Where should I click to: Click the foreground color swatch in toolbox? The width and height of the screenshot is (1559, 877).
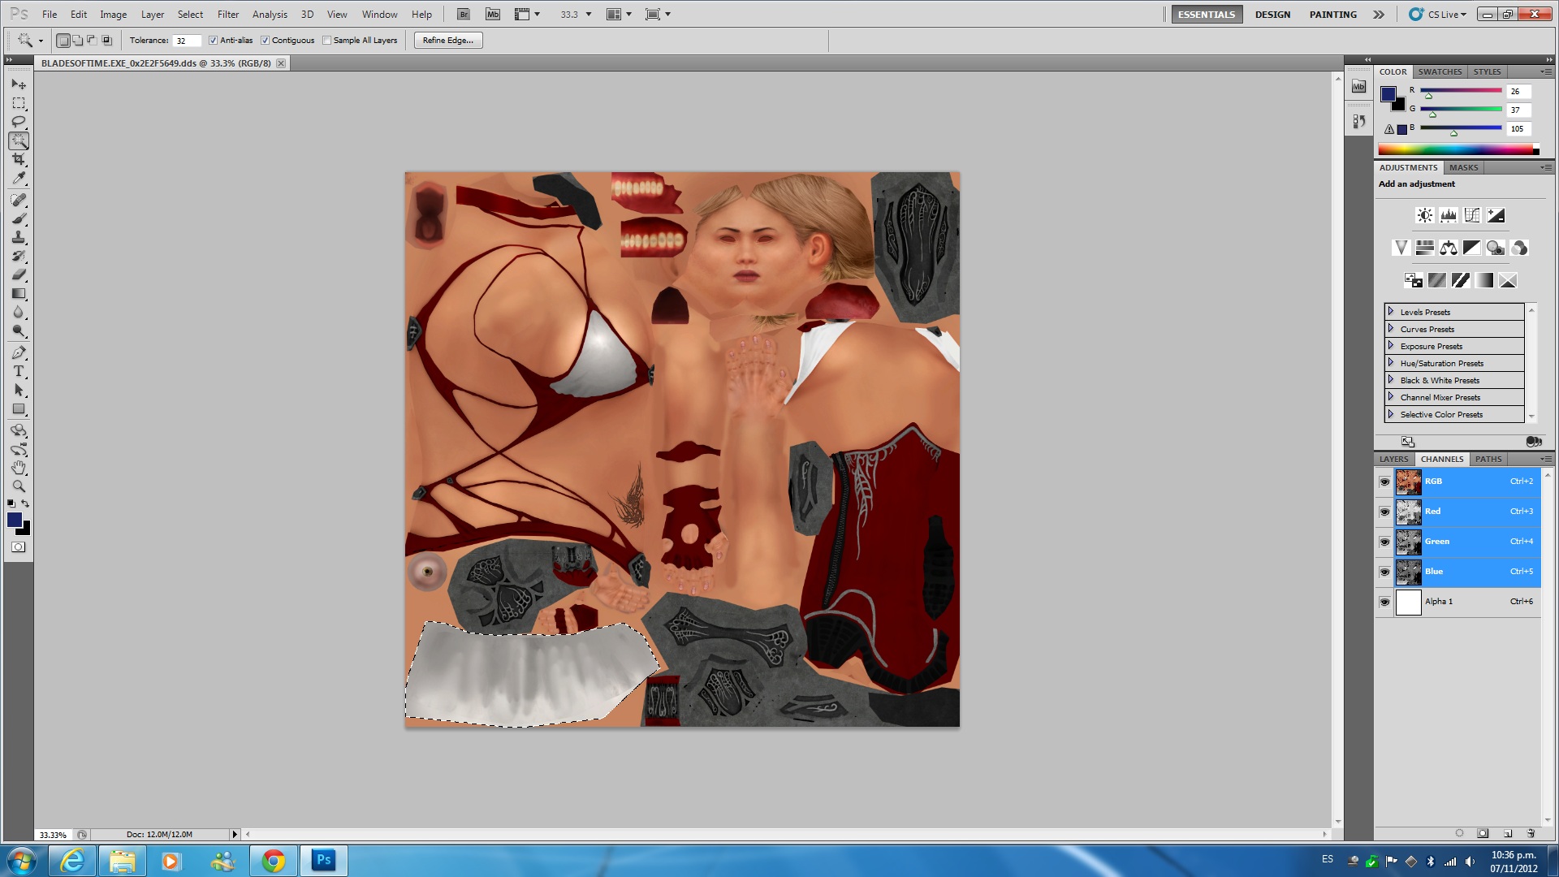[15, 520]
